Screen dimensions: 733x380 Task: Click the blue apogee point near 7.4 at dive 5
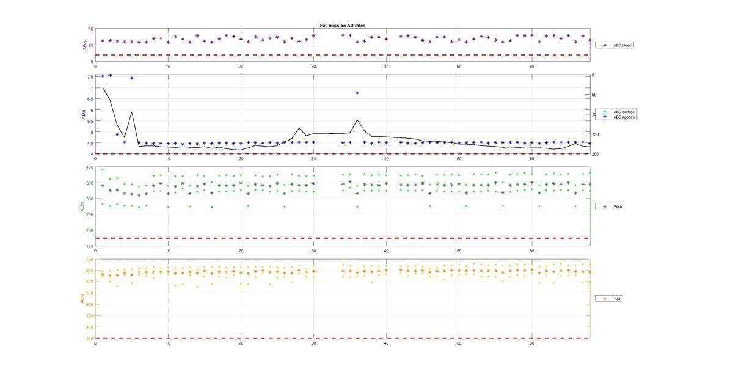coord(131,78)
